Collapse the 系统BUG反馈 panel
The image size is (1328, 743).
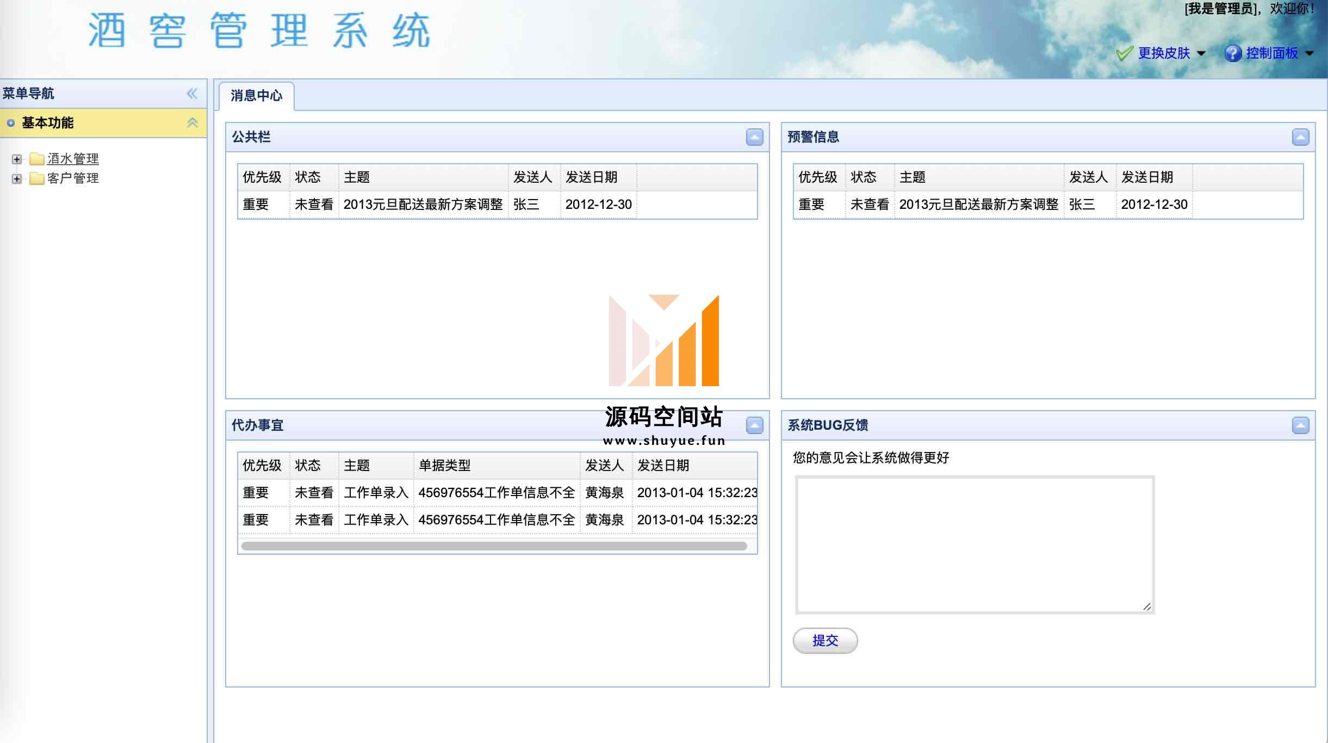click(x=1300, y=425)
